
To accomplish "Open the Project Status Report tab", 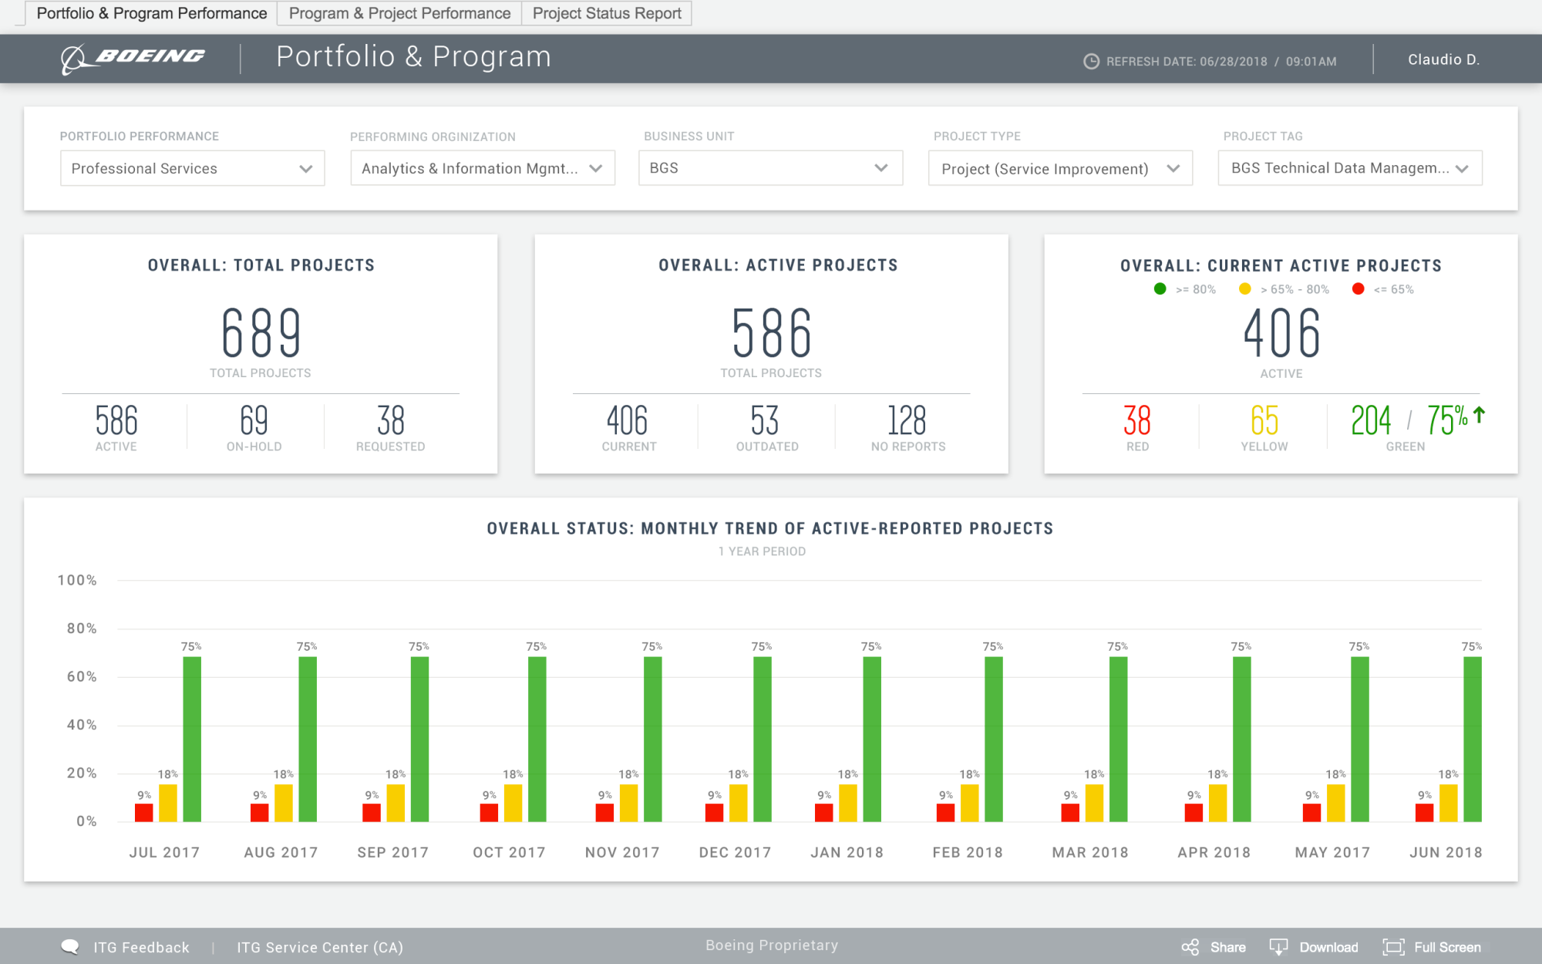I will point(607,13).
